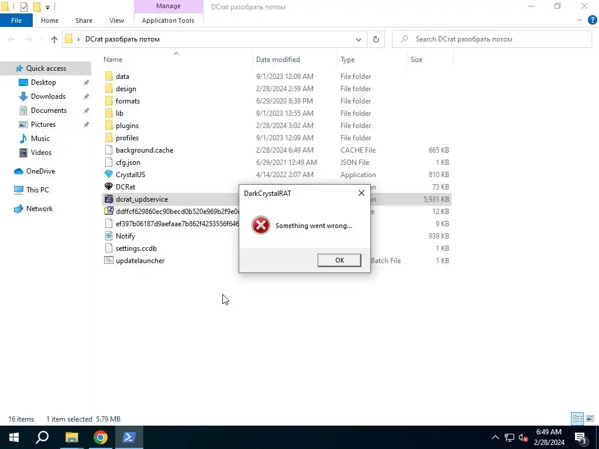Open Desktop in the navigation pane
Viewport: 599px width, 449px height.
tap(43, 82)
